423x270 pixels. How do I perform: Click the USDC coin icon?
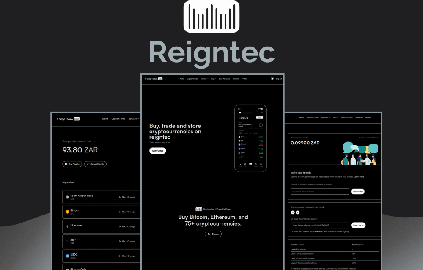(67, 256)
